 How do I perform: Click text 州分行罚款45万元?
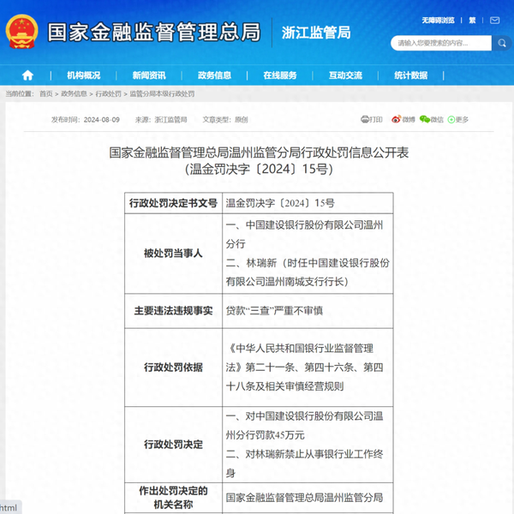click(x=266, y=435)
